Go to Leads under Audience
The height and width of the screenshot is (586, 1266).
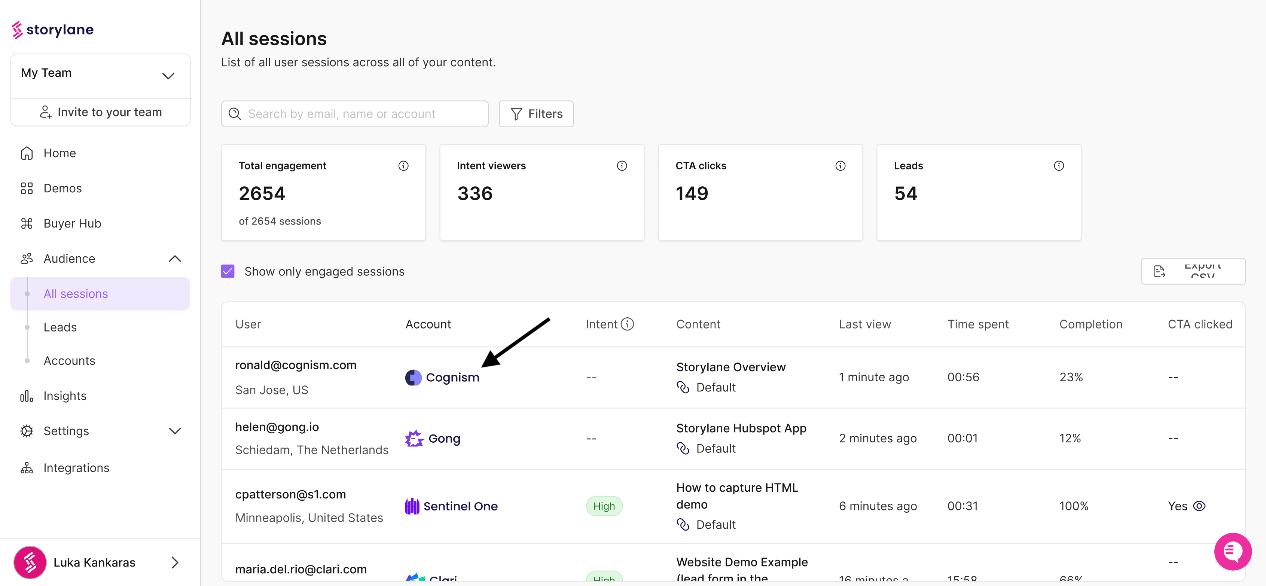click(60, 327)
